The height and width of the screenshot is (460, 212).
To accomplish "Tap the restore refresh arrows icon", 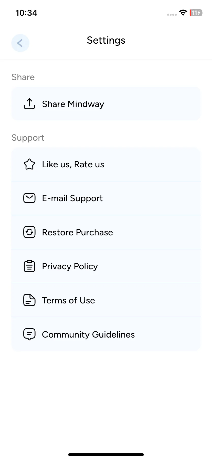I will click(x=29, y=232).
